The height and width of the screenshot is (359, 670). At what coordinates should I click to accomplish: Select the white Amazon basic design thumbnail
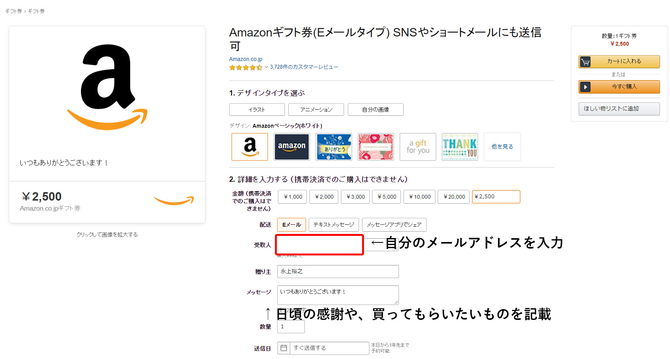tap(250, 147)
